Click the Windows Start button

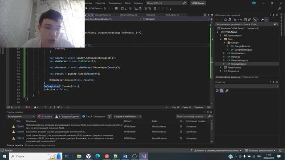click(x=4, y=156)
